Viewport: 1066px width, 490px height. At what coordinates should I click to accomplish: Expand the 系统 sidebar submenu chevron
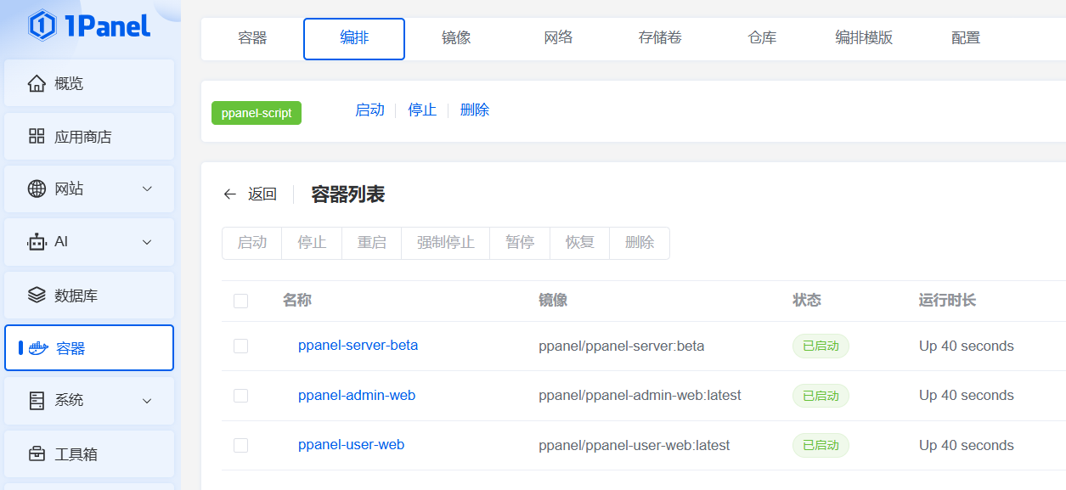(147, 401)
